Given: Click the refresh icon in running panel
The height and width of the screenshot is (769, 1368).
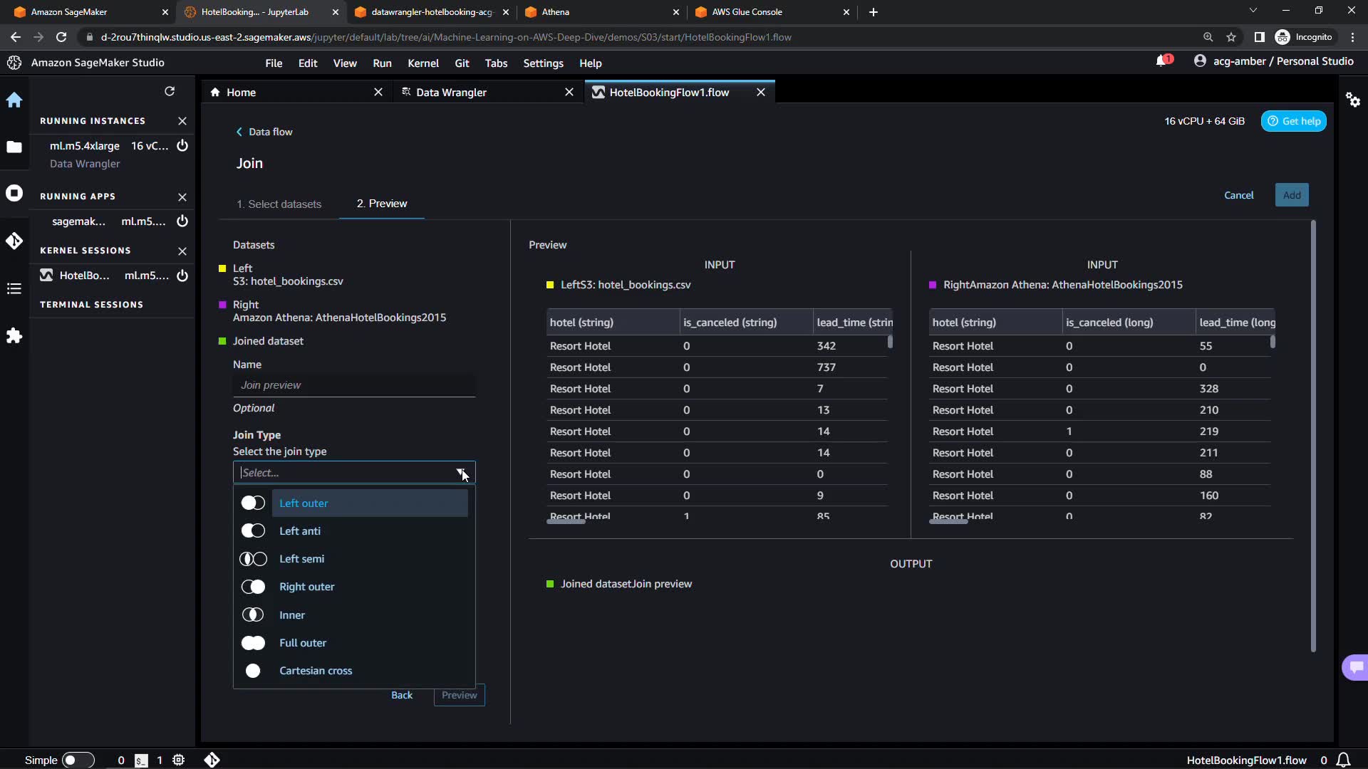Looking at the screenshot, I should (170, 91).
